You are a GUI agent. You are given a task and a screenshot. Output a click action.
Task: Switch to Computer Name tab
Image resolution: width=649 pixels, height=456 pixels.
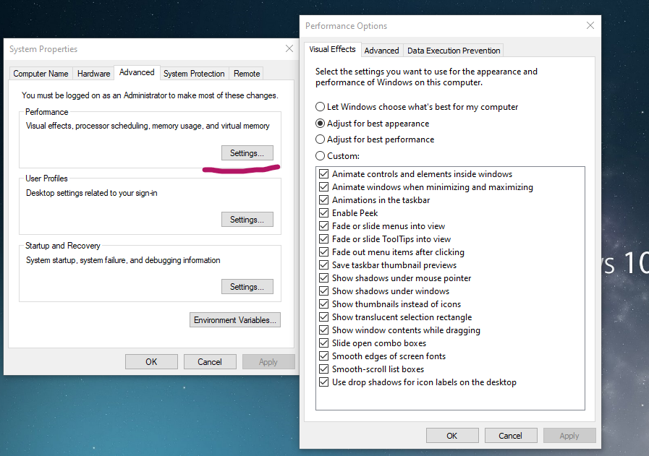pyautogui.click(x=41, y=74)
